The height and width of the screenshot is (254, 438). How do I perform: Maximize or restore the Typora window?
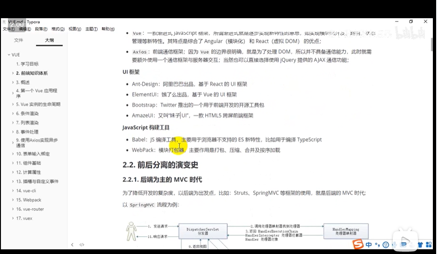tap(411, 21)
